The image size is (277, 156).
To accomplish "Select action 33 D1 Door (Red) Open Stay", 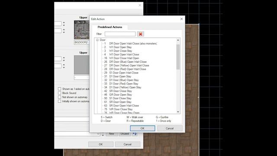I will coord(121,84).
